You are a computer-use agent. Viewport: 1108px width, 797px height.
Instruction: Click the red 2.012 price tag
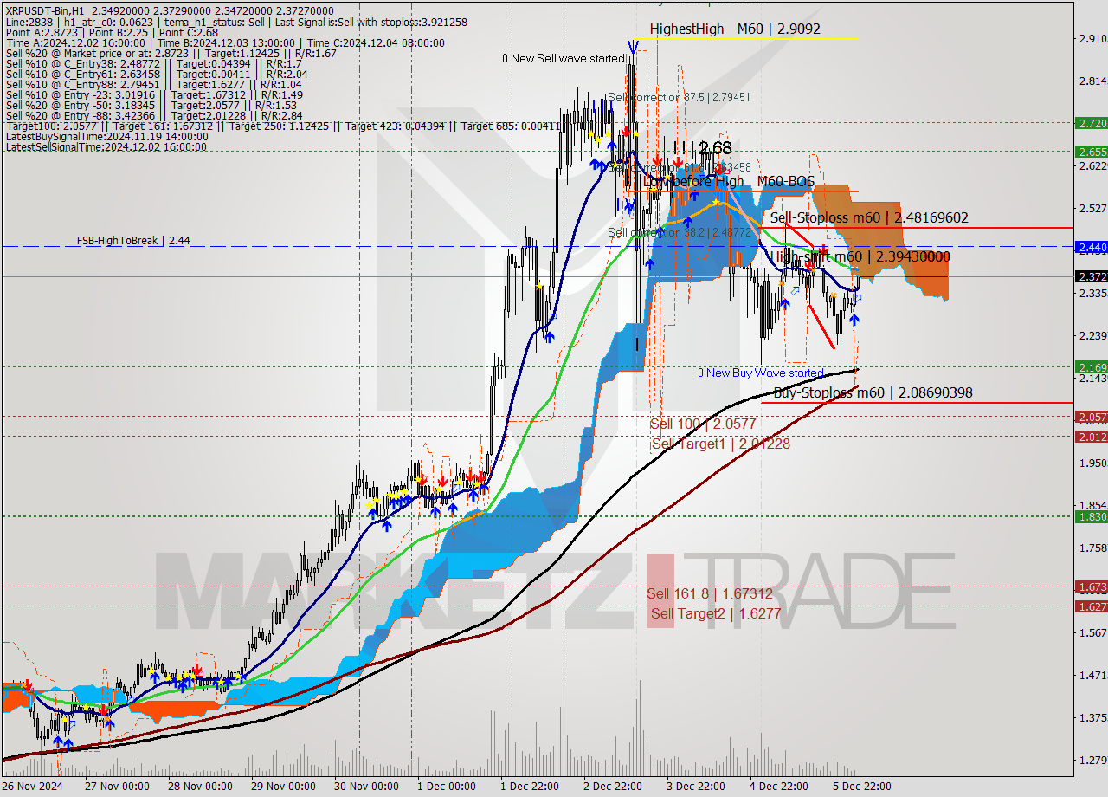click(x=1091, y=437)
